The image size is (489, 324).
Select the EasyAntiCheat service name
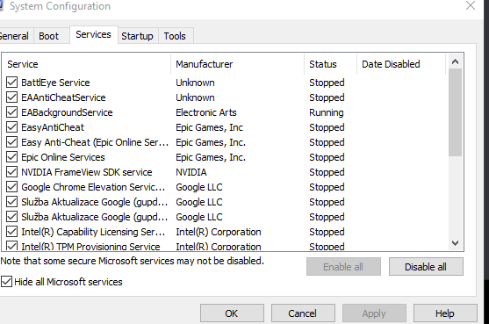click(53, 127)
